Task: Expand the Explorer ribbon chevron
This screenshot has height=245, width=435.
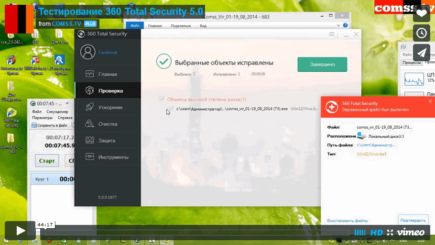Action: (x=338, y=25)
